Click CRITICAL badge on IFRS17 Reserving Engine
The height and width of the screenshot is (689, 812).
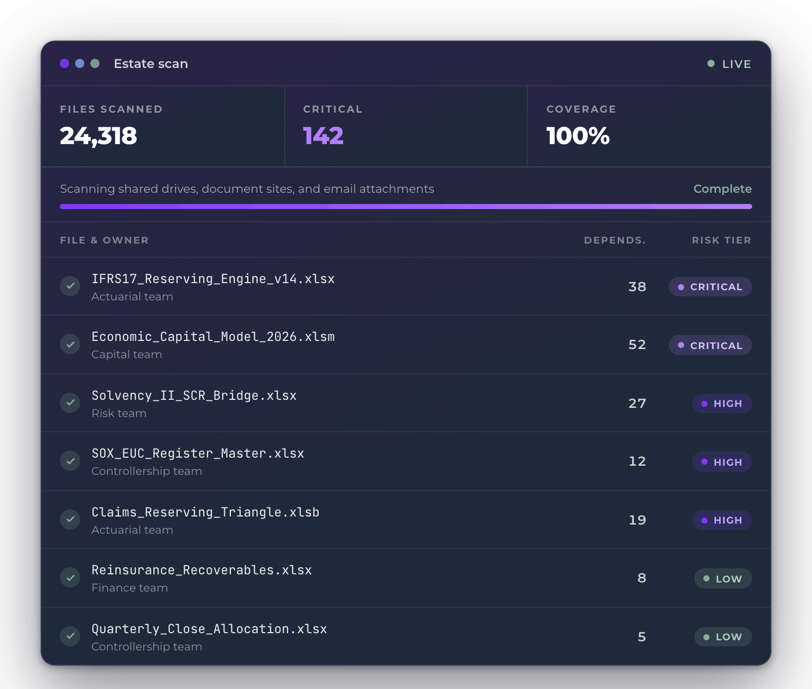point(710,287)
